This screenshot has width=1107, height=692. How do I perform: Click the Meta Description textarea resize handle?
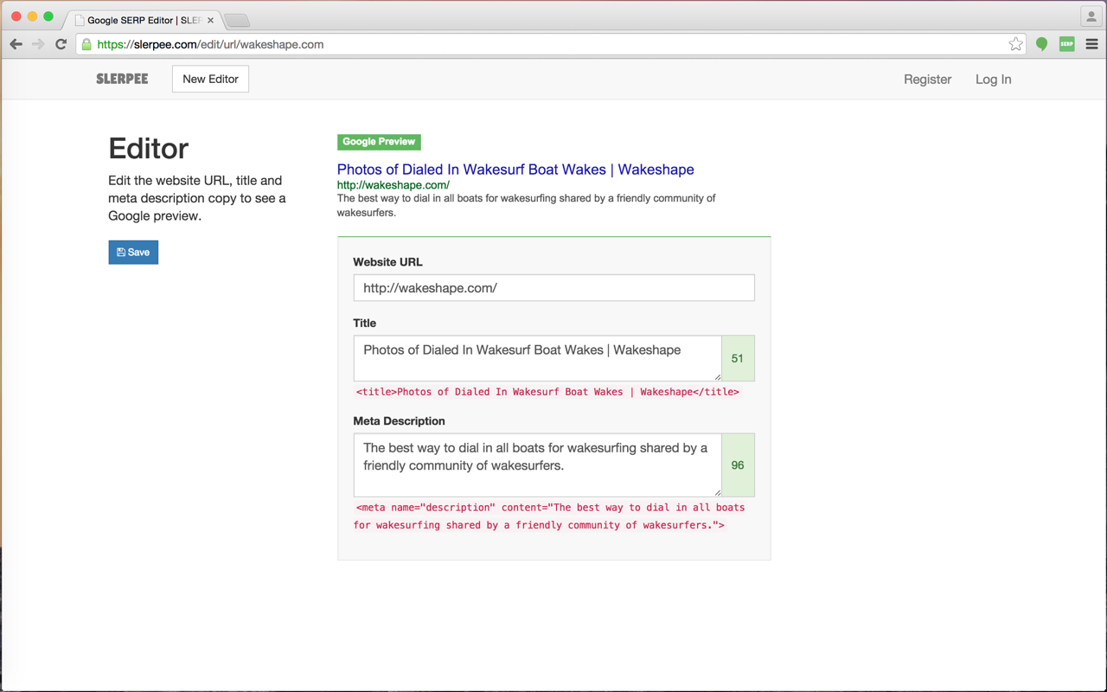tap(717, 492)
